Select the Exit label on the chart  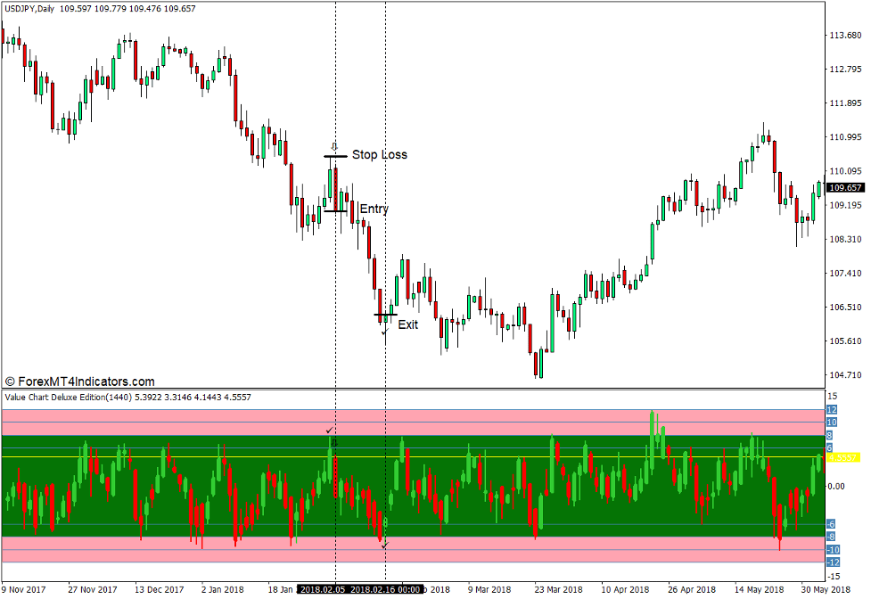point(407,324)
